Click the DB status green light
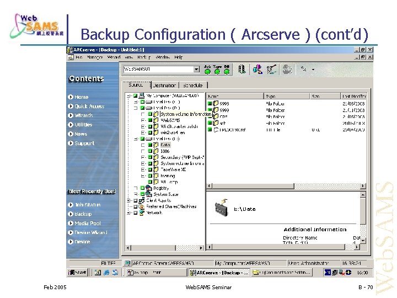 [227, 72]
